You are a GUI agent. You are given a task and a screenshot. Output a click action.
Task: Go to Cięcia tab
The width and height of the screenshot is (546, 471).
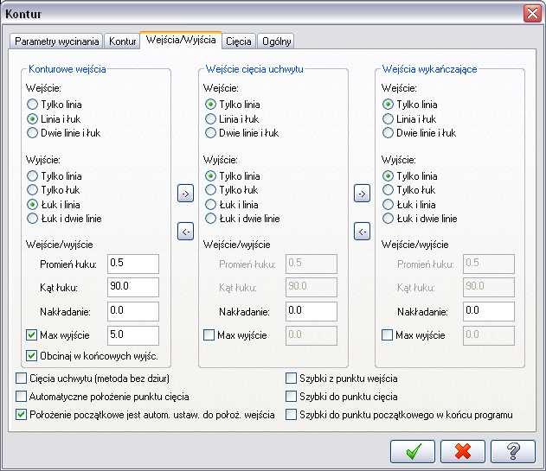point(239,41)
